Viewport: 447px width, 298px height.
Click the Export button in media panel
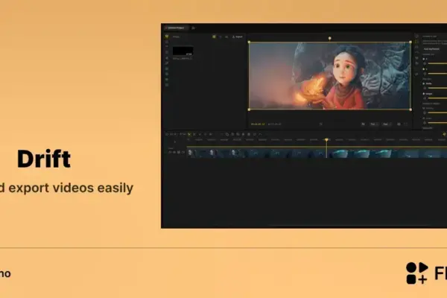[x=238, y=37]
